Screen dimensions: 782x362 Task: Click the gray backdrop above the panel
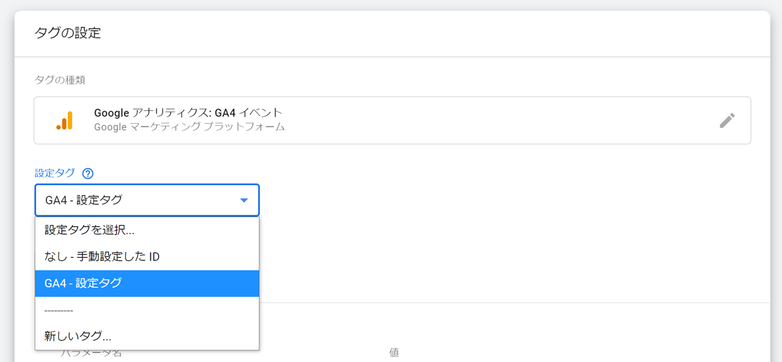click(x=391, y=5)
